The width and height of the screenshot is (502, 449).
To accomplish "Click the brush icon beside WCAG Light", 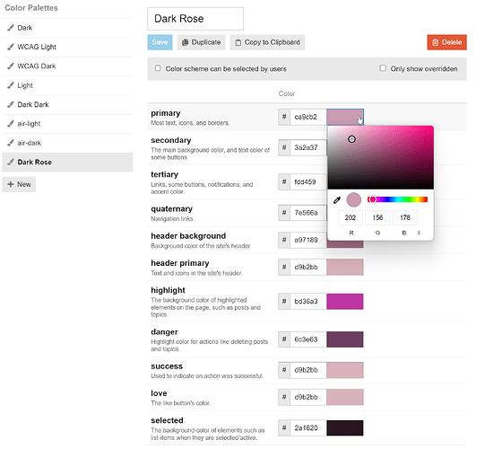I will coord(11,47).
